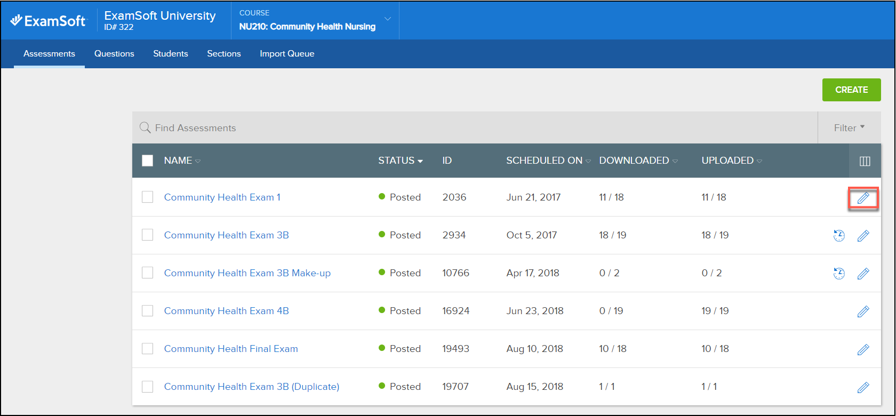This screenshot has width=896, height=416.
Task: Check the box for Exam 3B (Duplicate)
Action: (148, 386)
